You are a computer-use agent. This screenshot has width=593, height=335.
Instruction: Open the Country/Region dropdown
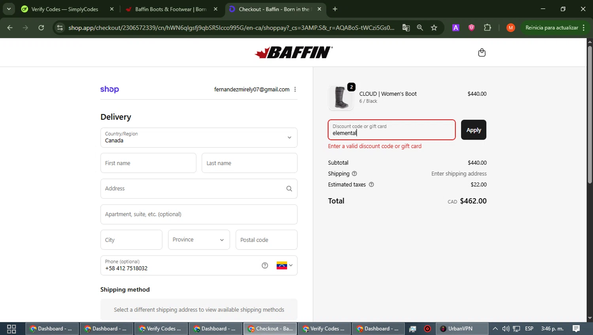tap(199, 138)
